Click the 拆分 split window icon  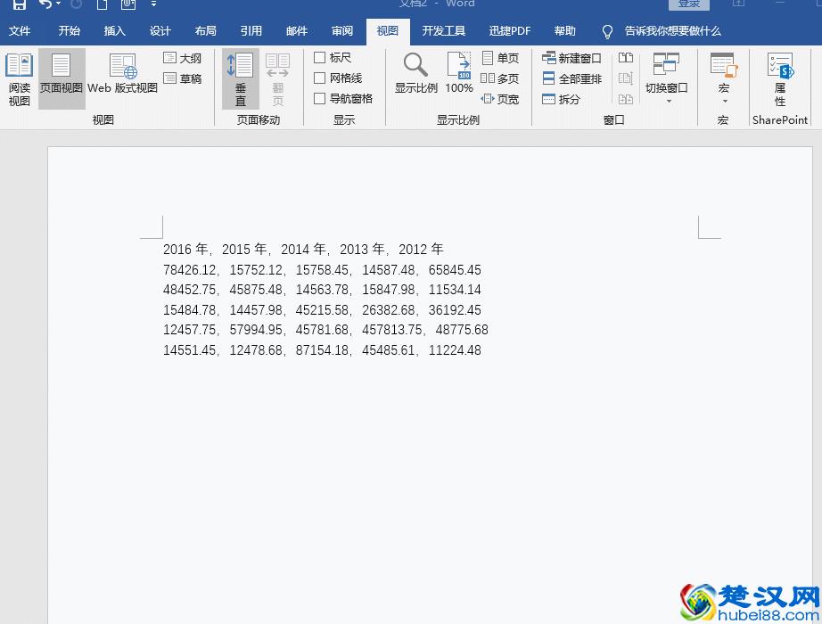pyautogui.click(x=569, y=99)
